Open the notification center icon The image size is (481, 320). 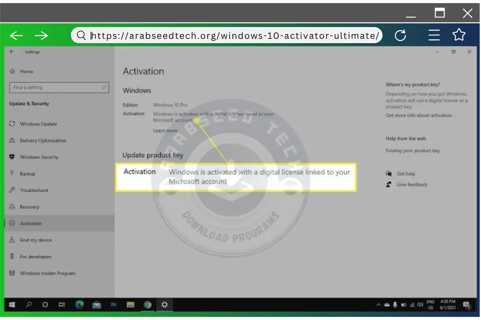[466, 305]
